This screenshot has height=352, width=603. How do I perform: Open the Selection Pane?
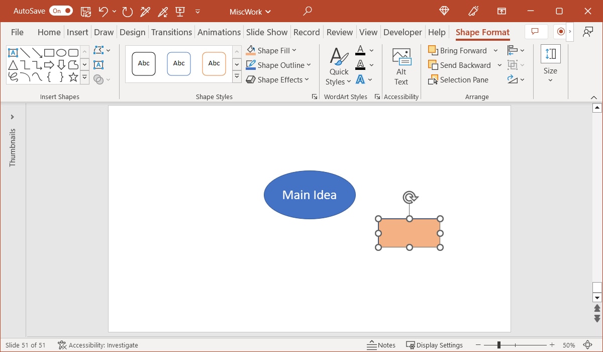(x=459, y=79)
